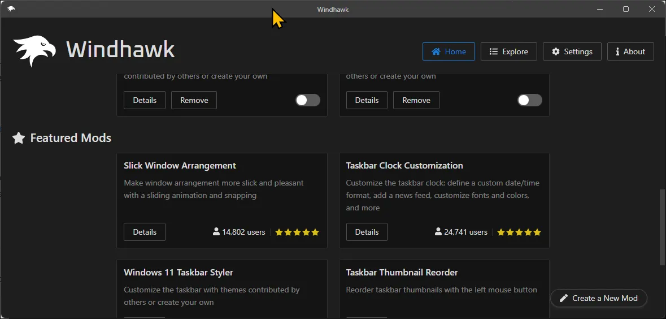Click the vertical scrollbar thumb
The width and height of the screenshot is (666, 319).
[662, 227]
